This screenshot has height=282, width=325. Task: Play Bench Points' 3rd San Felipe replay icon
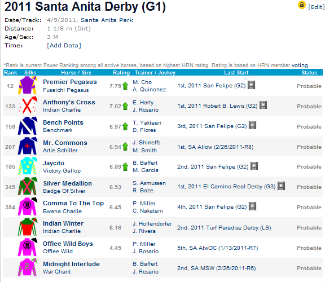[x=252, y=125]
